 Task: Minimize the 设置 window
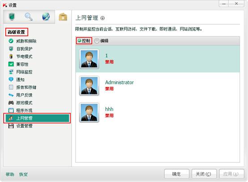[x=224, y=4]
